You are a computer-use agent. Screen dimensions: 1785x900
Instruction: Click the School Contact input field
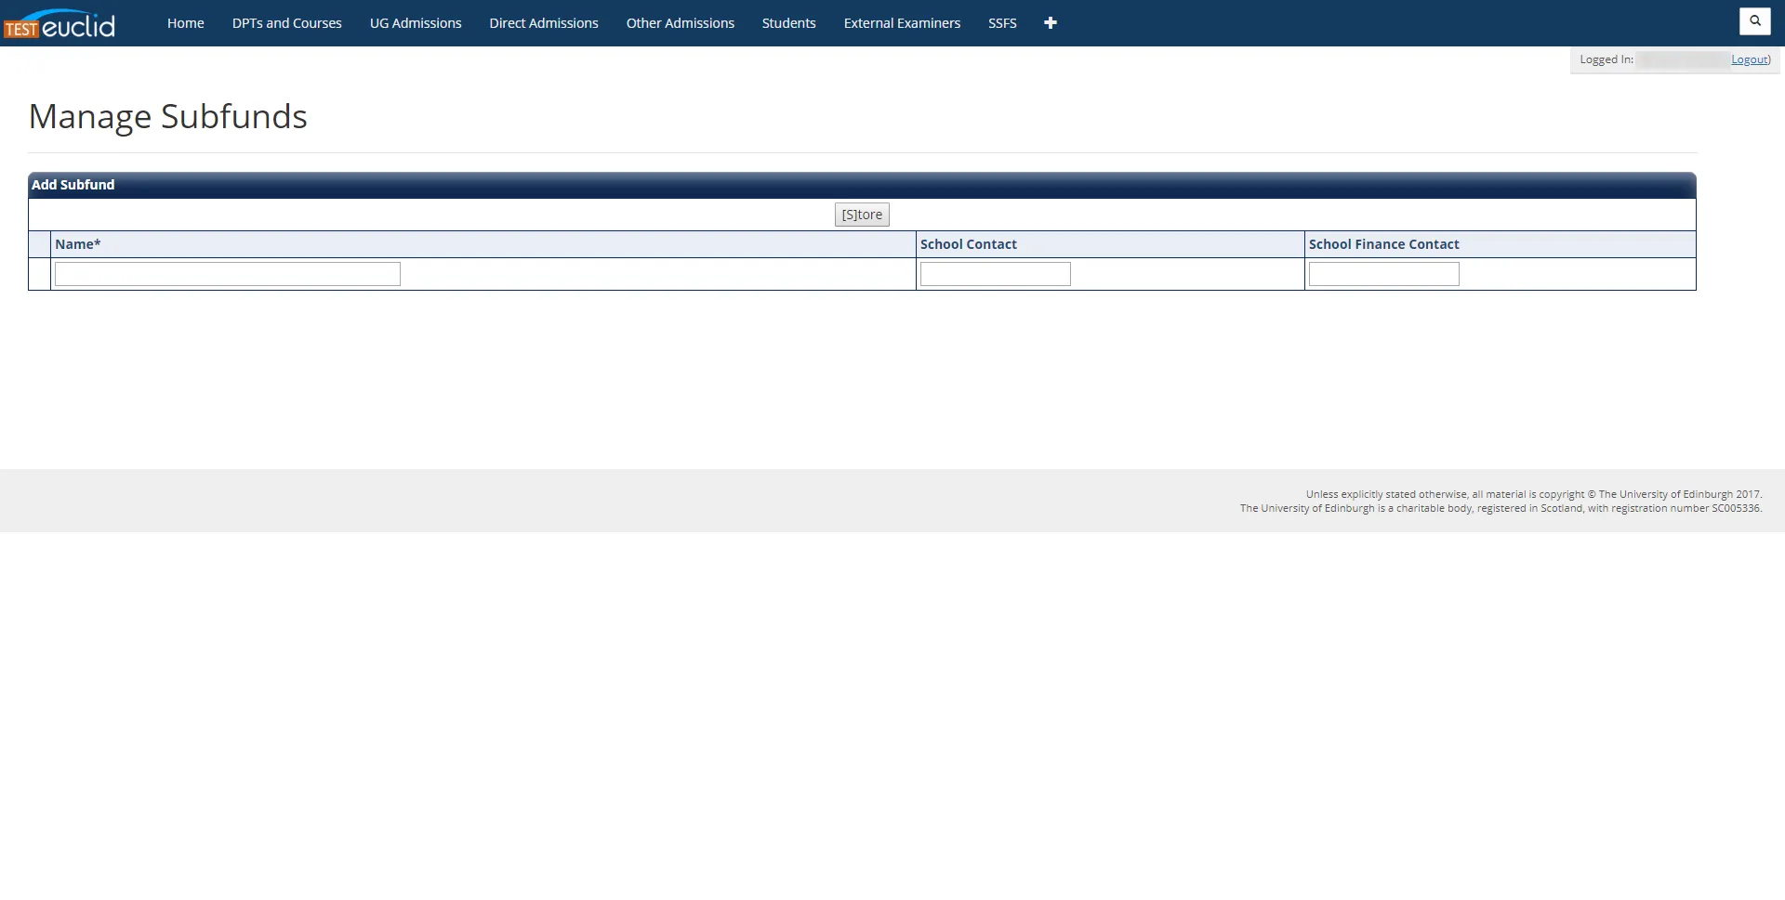(x=995, y=273)
